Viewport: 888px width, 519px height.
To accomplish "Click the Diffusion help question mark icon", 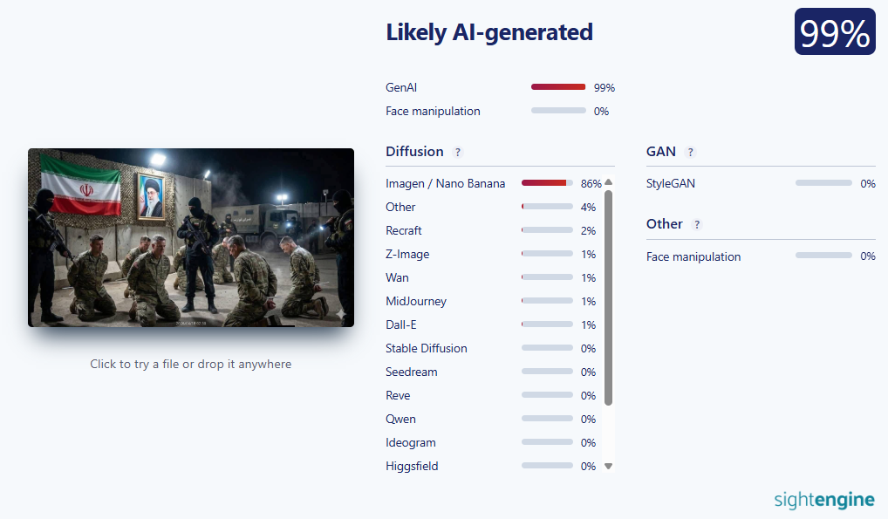I will 458,152.
